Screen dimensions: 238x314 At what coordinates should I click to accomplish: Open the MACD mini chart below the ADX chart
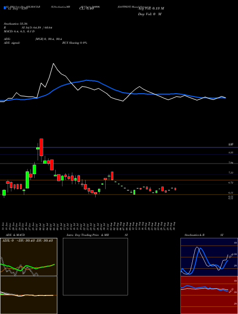[x=29, y=295]
